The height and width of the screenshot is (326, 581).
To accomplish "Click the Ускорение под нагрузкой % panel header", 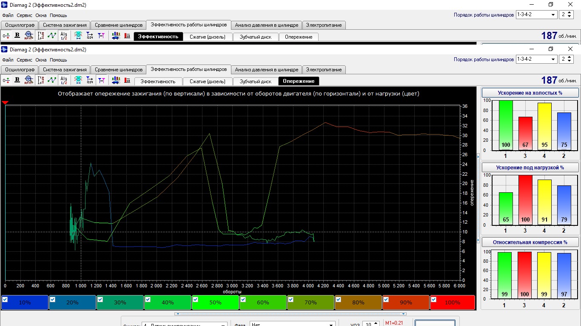I will (530, 168).
